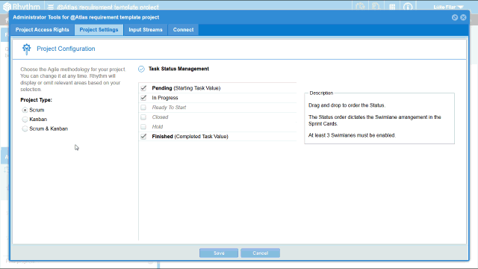Open the hamburger menu next to Rhythm logo
Screen dimensions: 478x269
(51, 7)
